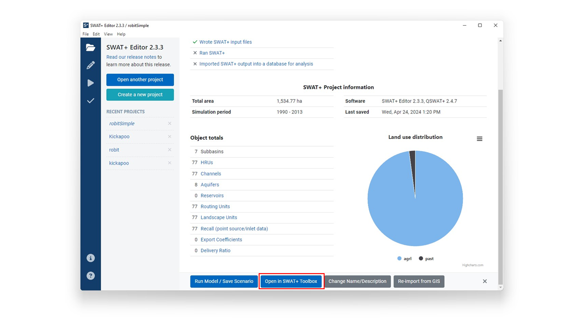Click Open in SWAT+ Toolbox button
586x330 pixels.
pyautogui.click(x=291, y=281)
